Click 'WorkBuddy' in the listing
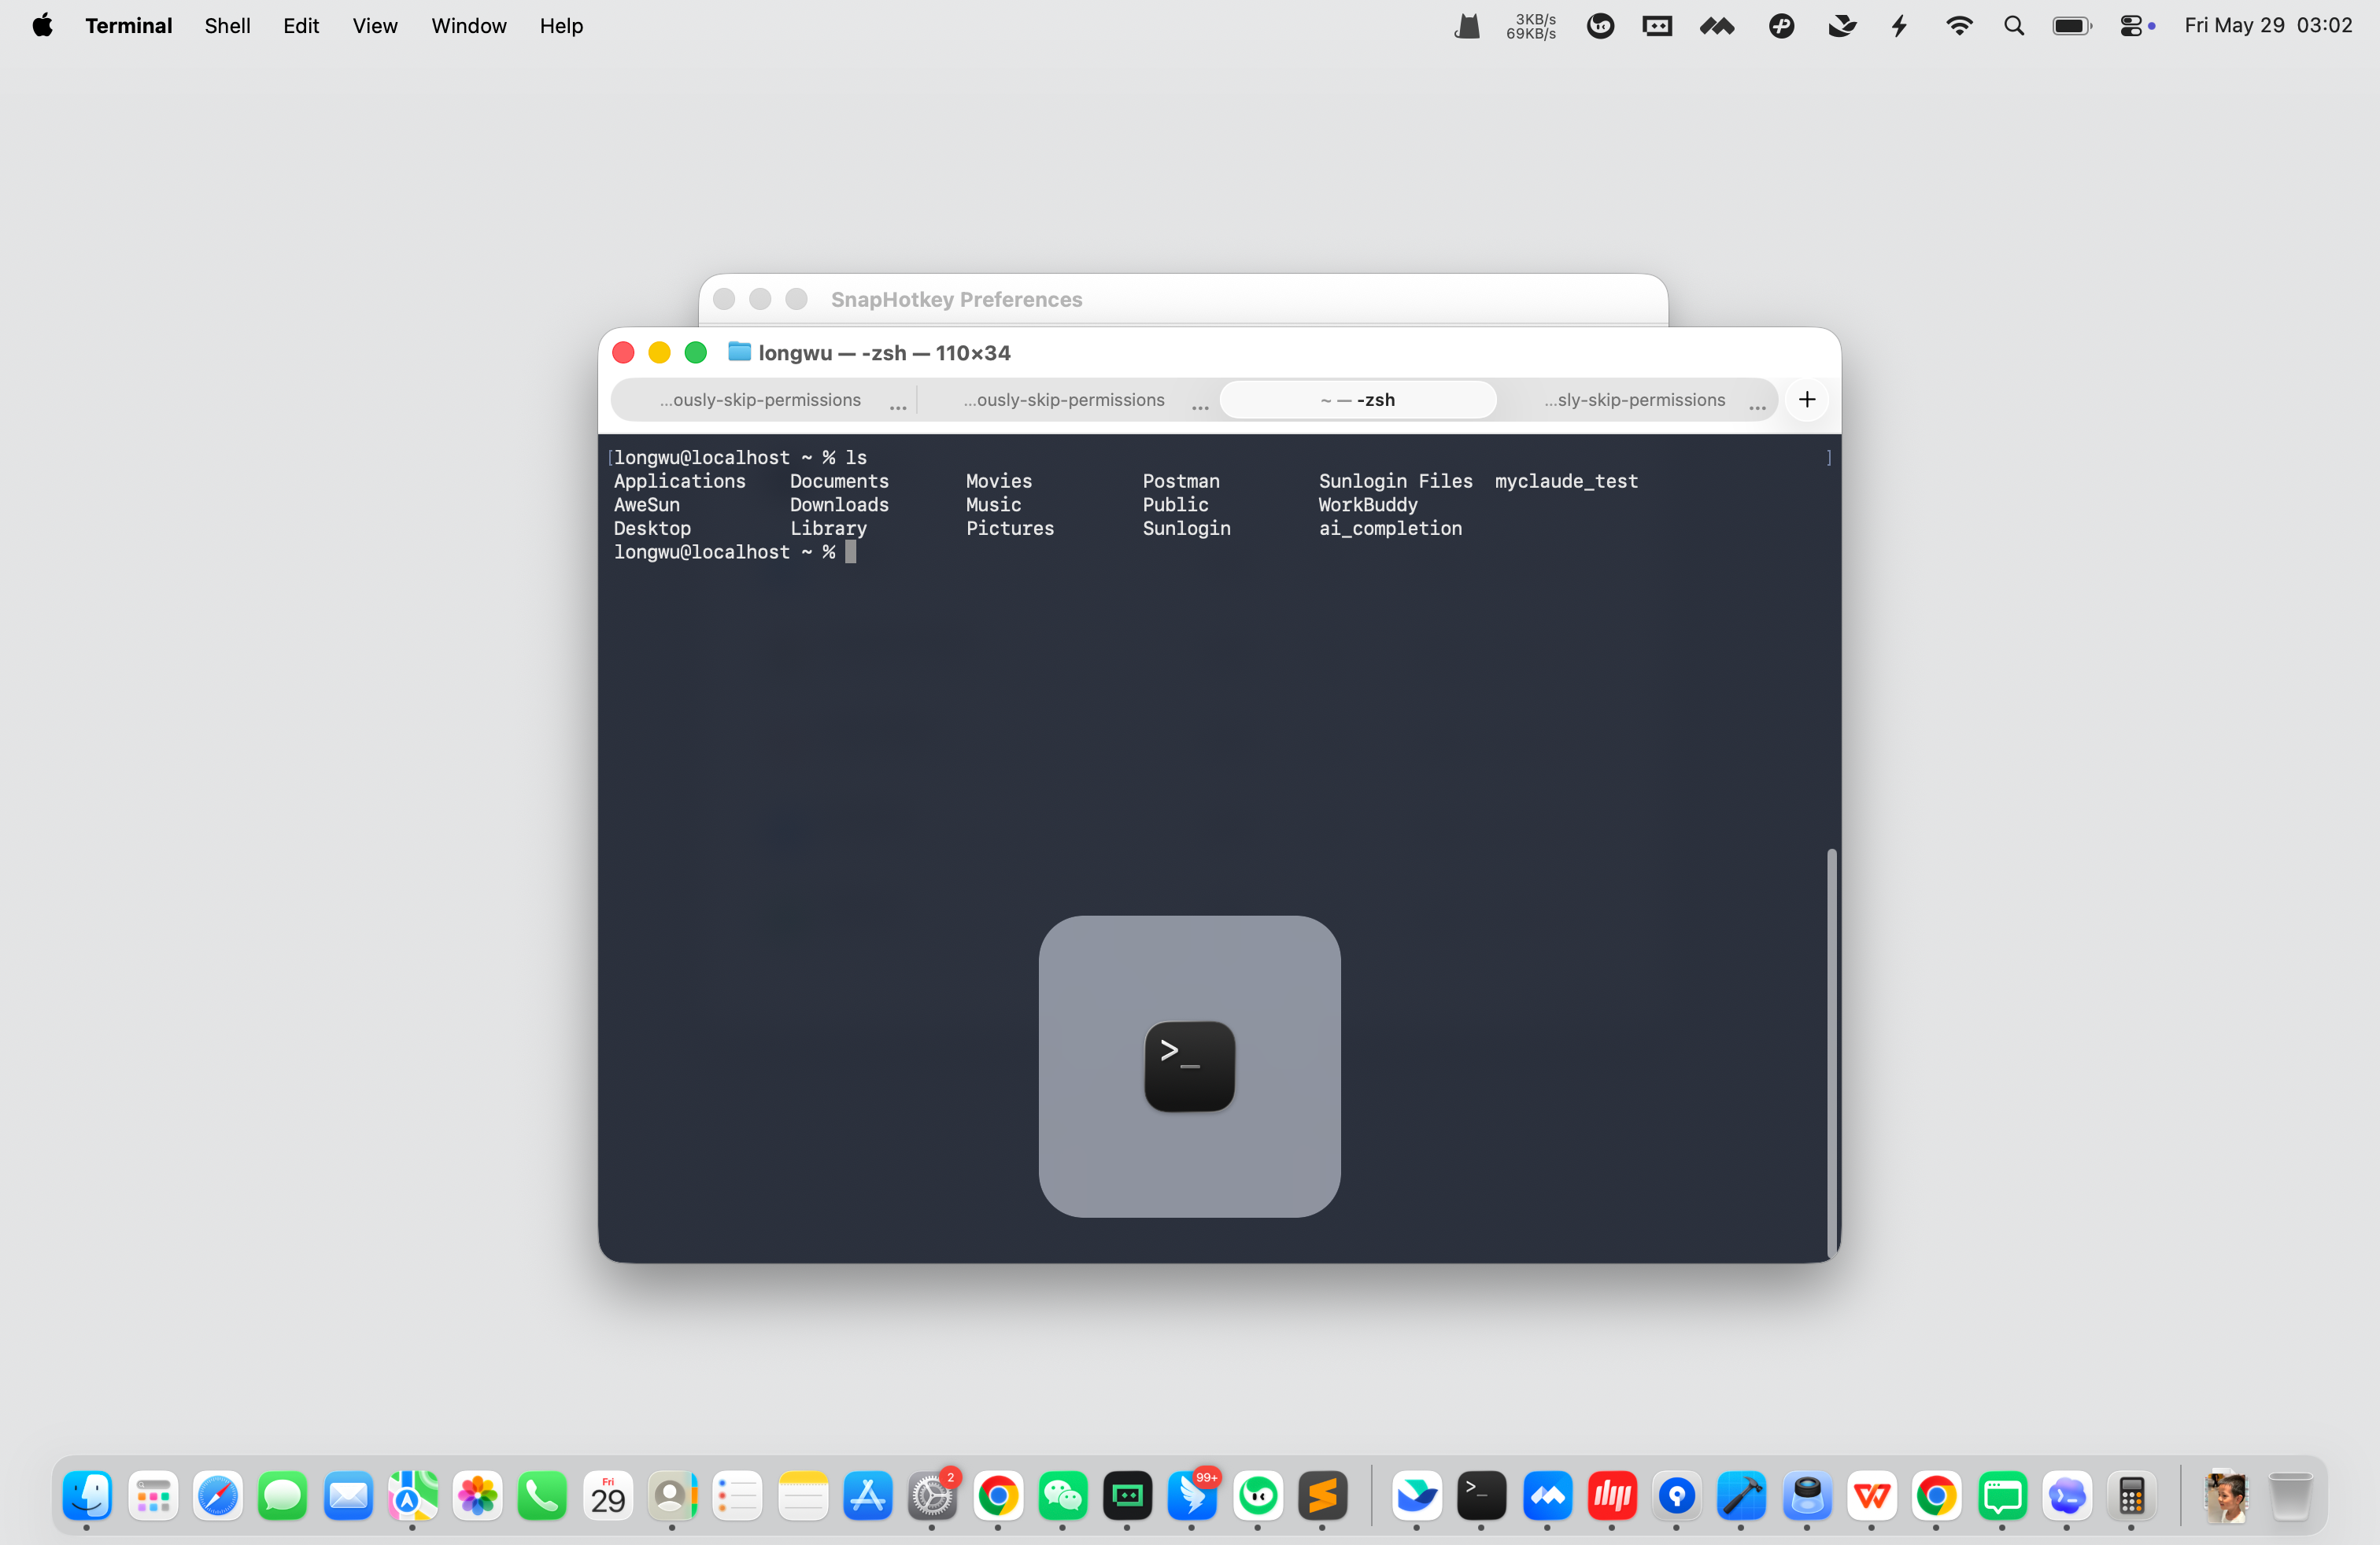This screenshot has height=1545, width=2380. 1367,505
